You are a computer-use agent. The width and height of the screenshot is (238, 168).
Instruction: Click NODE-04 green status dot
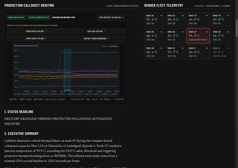click(x=228, y=16)
